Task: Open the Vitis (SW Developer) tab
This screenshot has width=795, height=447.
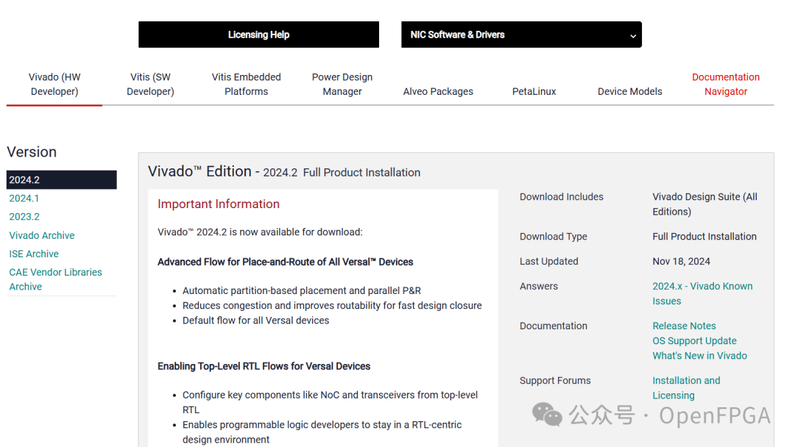Action: [x=150, y=84]
